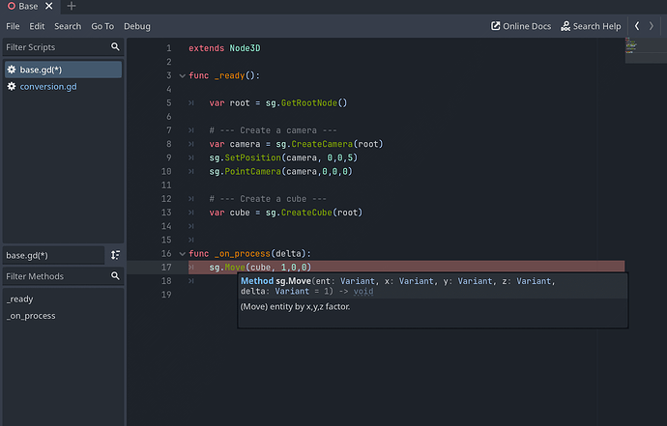Click sg.Move method name in tooltip
The height and width of the screenshot is (426, 667).
[x=294, y=281]
